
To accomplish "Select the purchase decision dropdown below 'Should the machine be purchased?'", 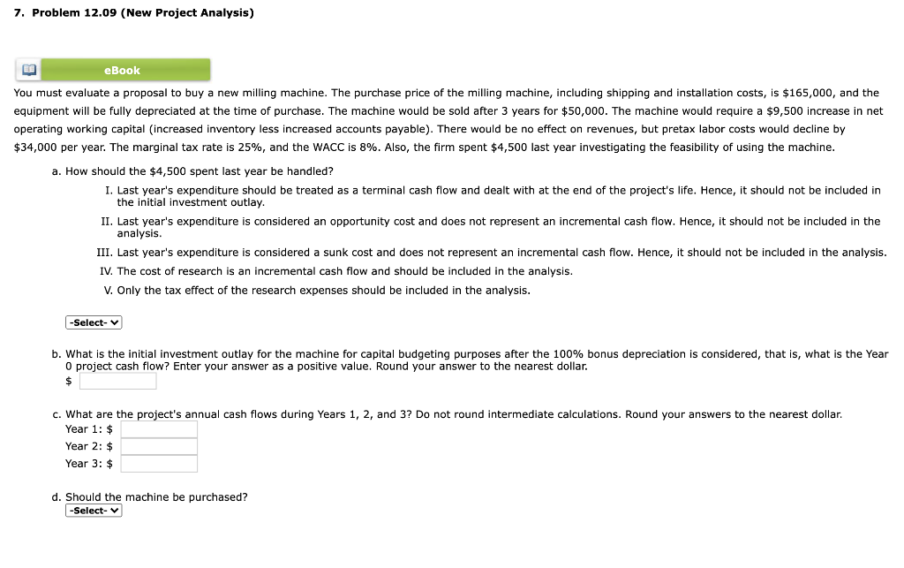I will click(x=93, y=510).
